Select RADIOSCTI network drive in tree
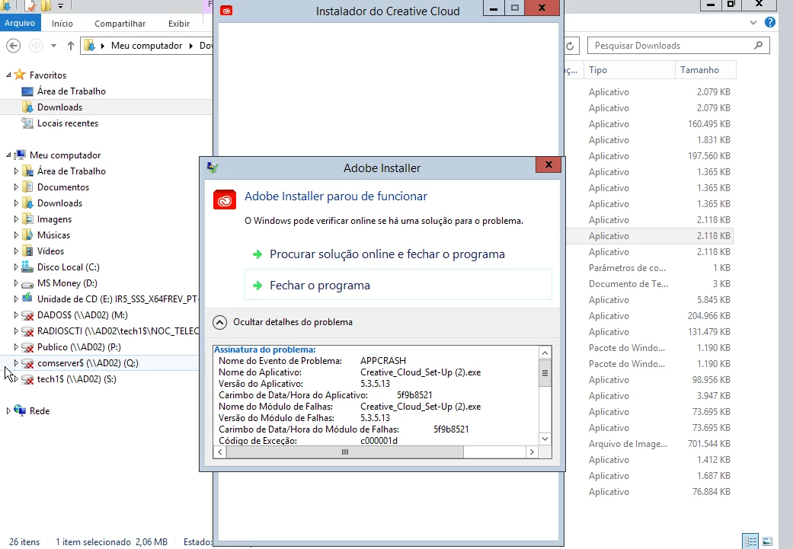 point(118,331)
